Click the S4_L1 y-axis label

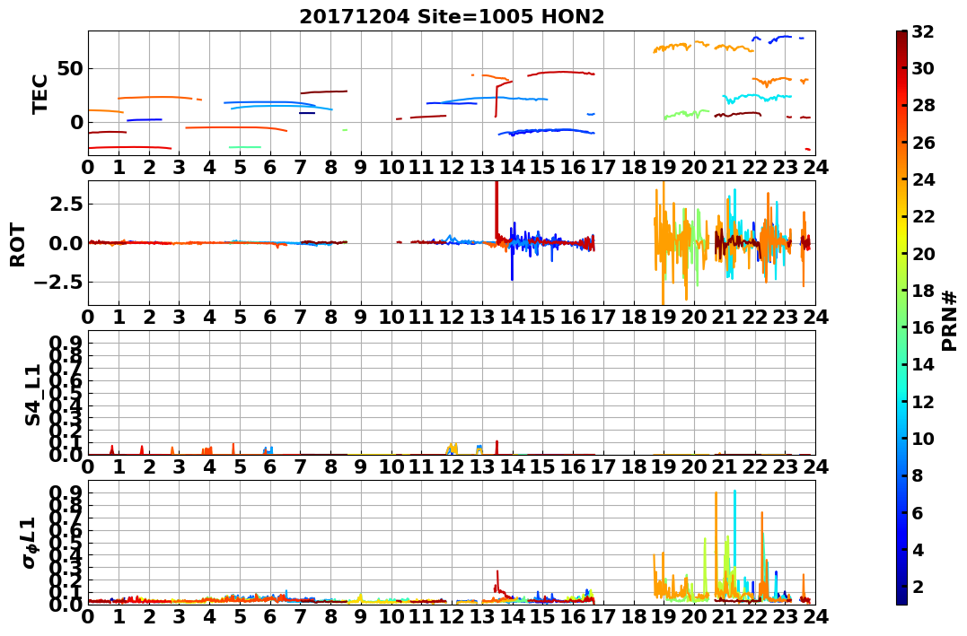(x=32, y=395)
